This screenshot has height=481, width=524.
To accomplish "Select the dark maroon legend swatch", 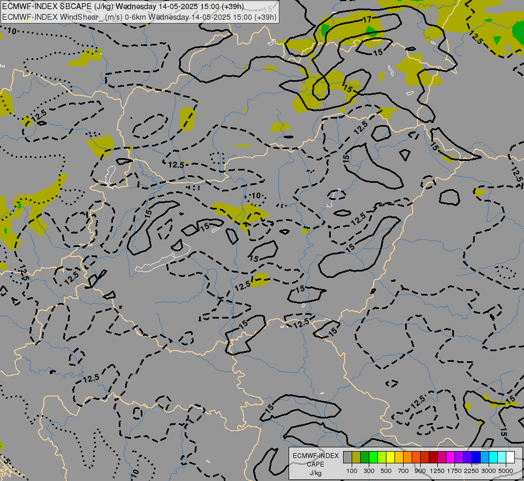I will pyautogui.click(x=434, y=457).
